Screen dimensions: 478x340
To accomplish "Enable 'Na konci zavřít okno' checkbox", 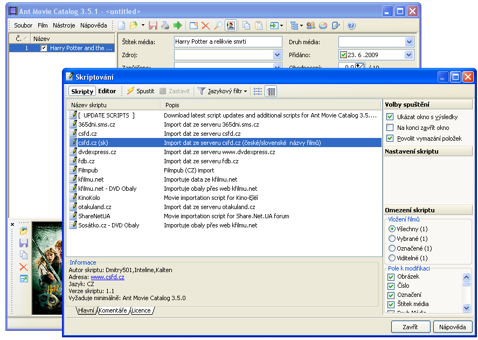I will tap(390, 128).
